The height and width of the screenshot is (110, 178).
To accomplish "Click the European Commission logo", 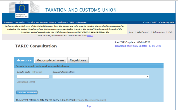I will tap(22, 11).
